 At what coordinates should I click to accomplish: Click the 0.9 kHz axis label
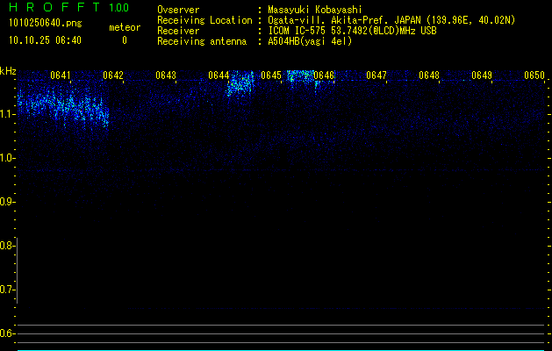[7, 202]
